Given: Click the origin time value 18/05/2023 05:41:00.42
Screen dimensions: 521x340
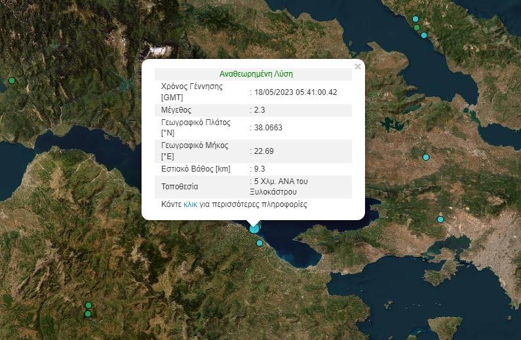Looking at the screenshot, I should [x=295, y=92].
